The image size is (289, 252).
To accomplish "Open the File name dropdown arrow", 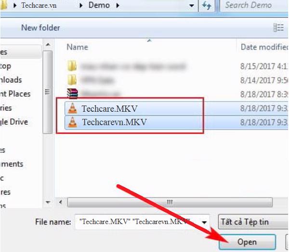I will click(204, 222).
